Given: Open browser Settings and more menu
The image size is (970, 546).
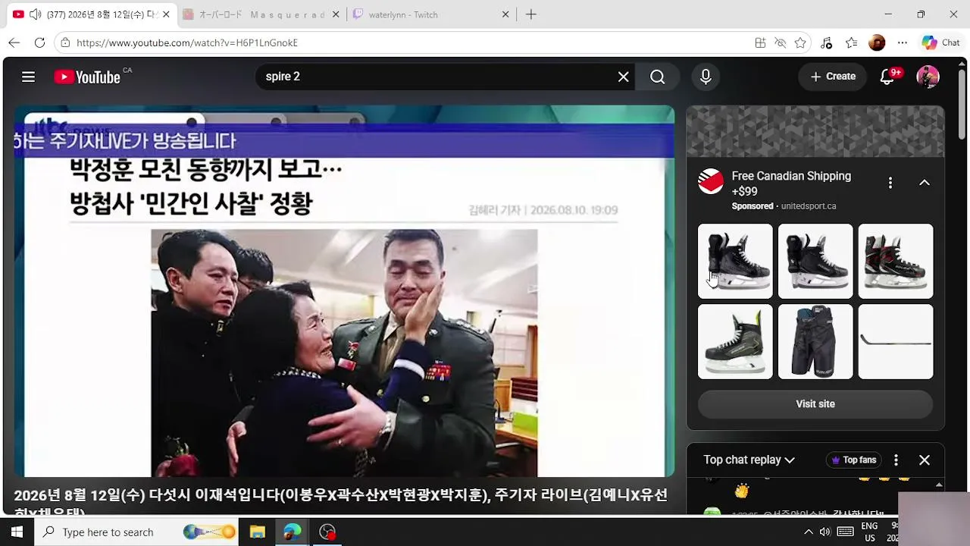Looking at the screenshot, I should click(902, 42).
